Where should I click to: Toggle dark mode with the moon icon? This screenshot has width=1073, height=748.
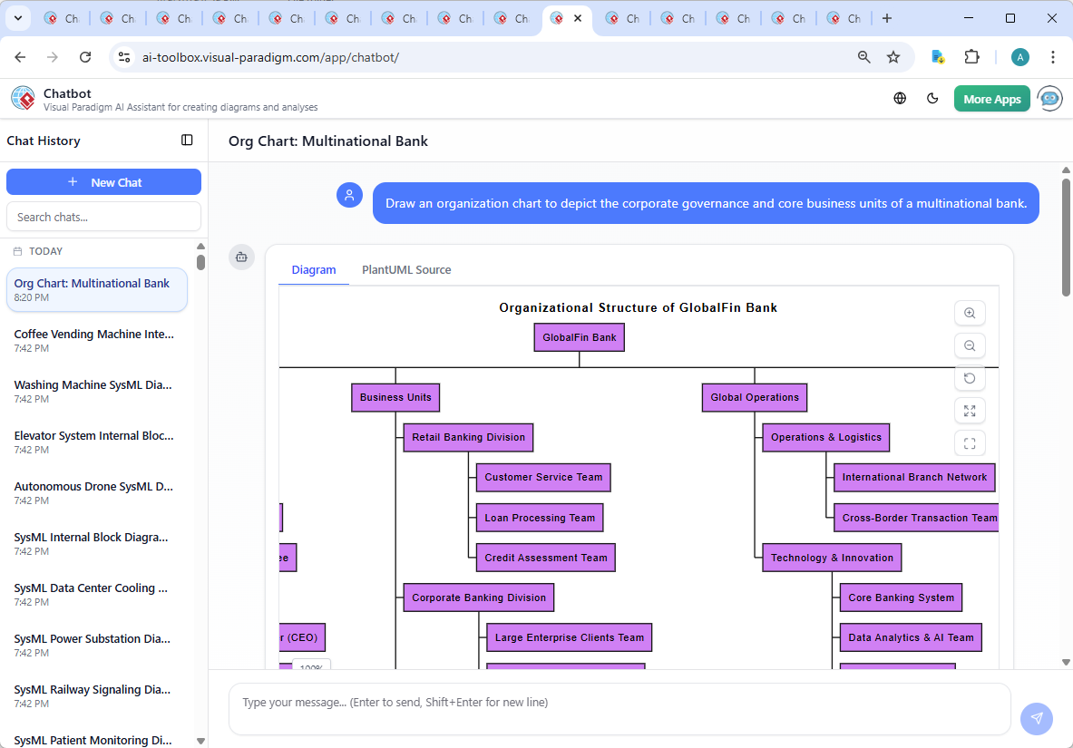[932, 98]
